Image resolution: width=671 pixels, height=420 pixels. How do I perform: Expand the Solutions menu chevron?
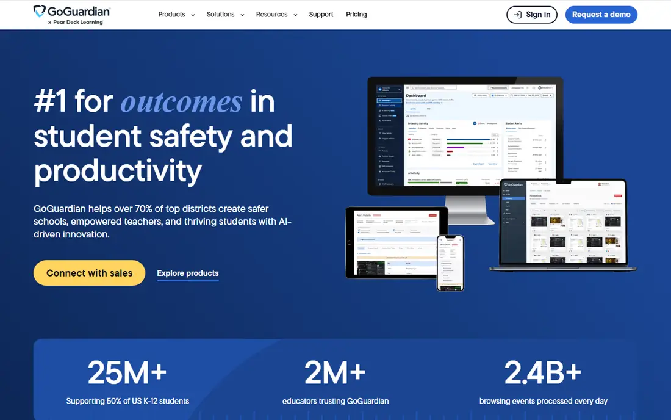[x=242, y=15]
